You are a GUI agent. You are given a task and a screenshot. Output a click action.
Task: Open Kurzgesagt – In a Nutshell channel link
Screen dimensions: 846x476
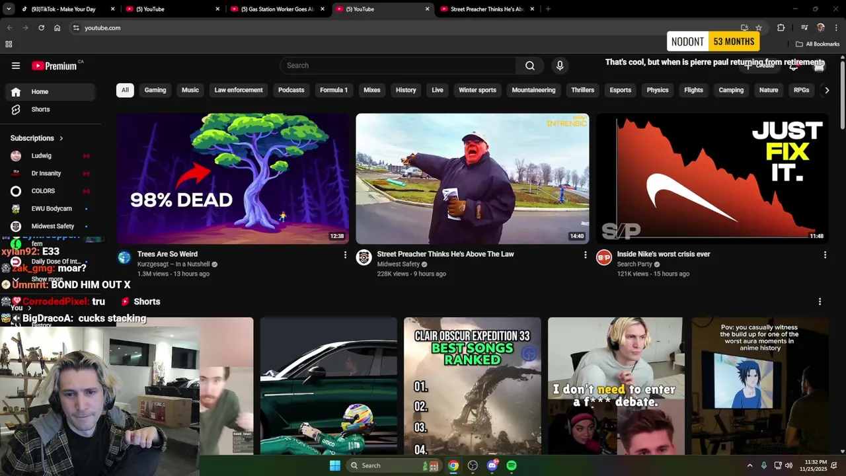tap(173, 264)
